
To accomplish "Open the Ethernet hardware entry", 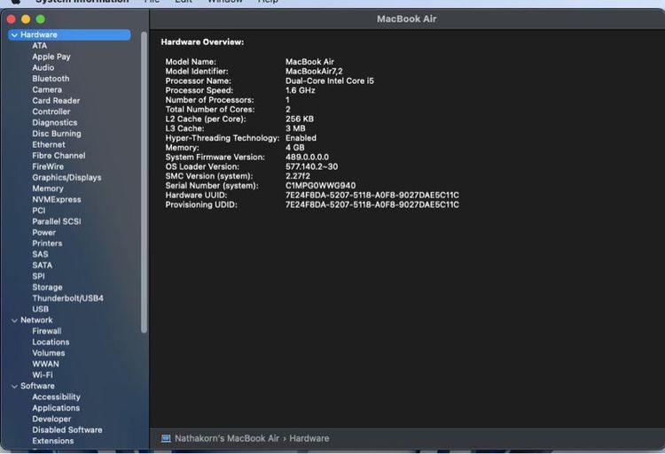I will pyautogui.click(x=49, y=145).
